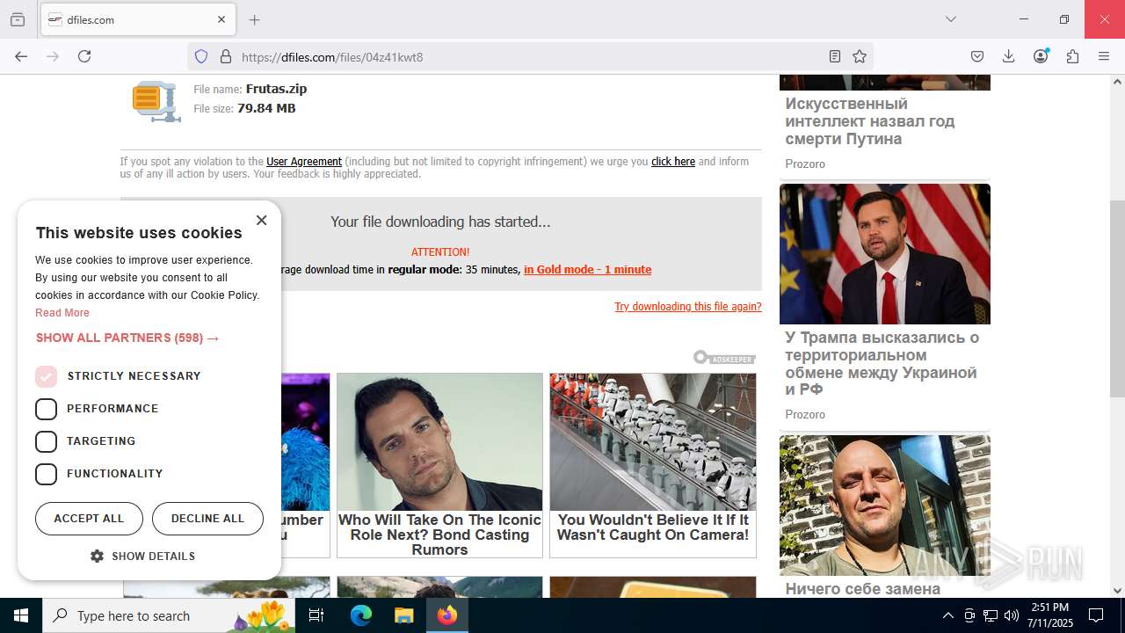Read 'Who Will Take On The Iconic Role Next' headline

439,535
